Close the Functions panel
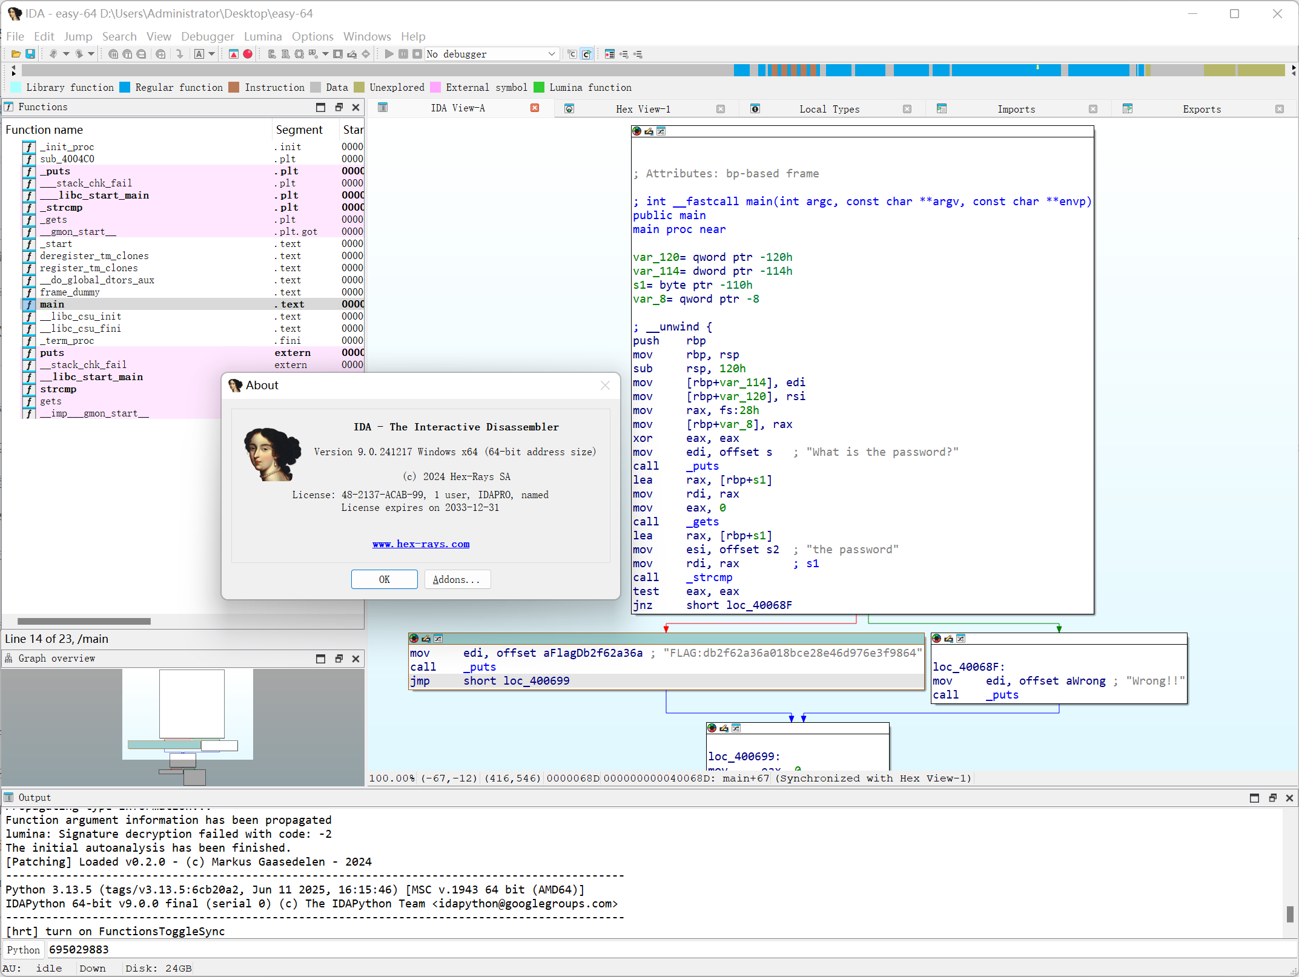The height and width of the screenshot is (977, 1299). click(x=356, y=107)
